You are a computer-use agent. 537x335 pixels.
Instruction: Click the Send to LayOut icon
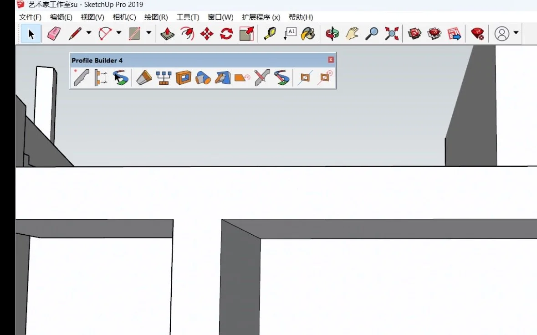pyautogui.click(x=454, y=34)
